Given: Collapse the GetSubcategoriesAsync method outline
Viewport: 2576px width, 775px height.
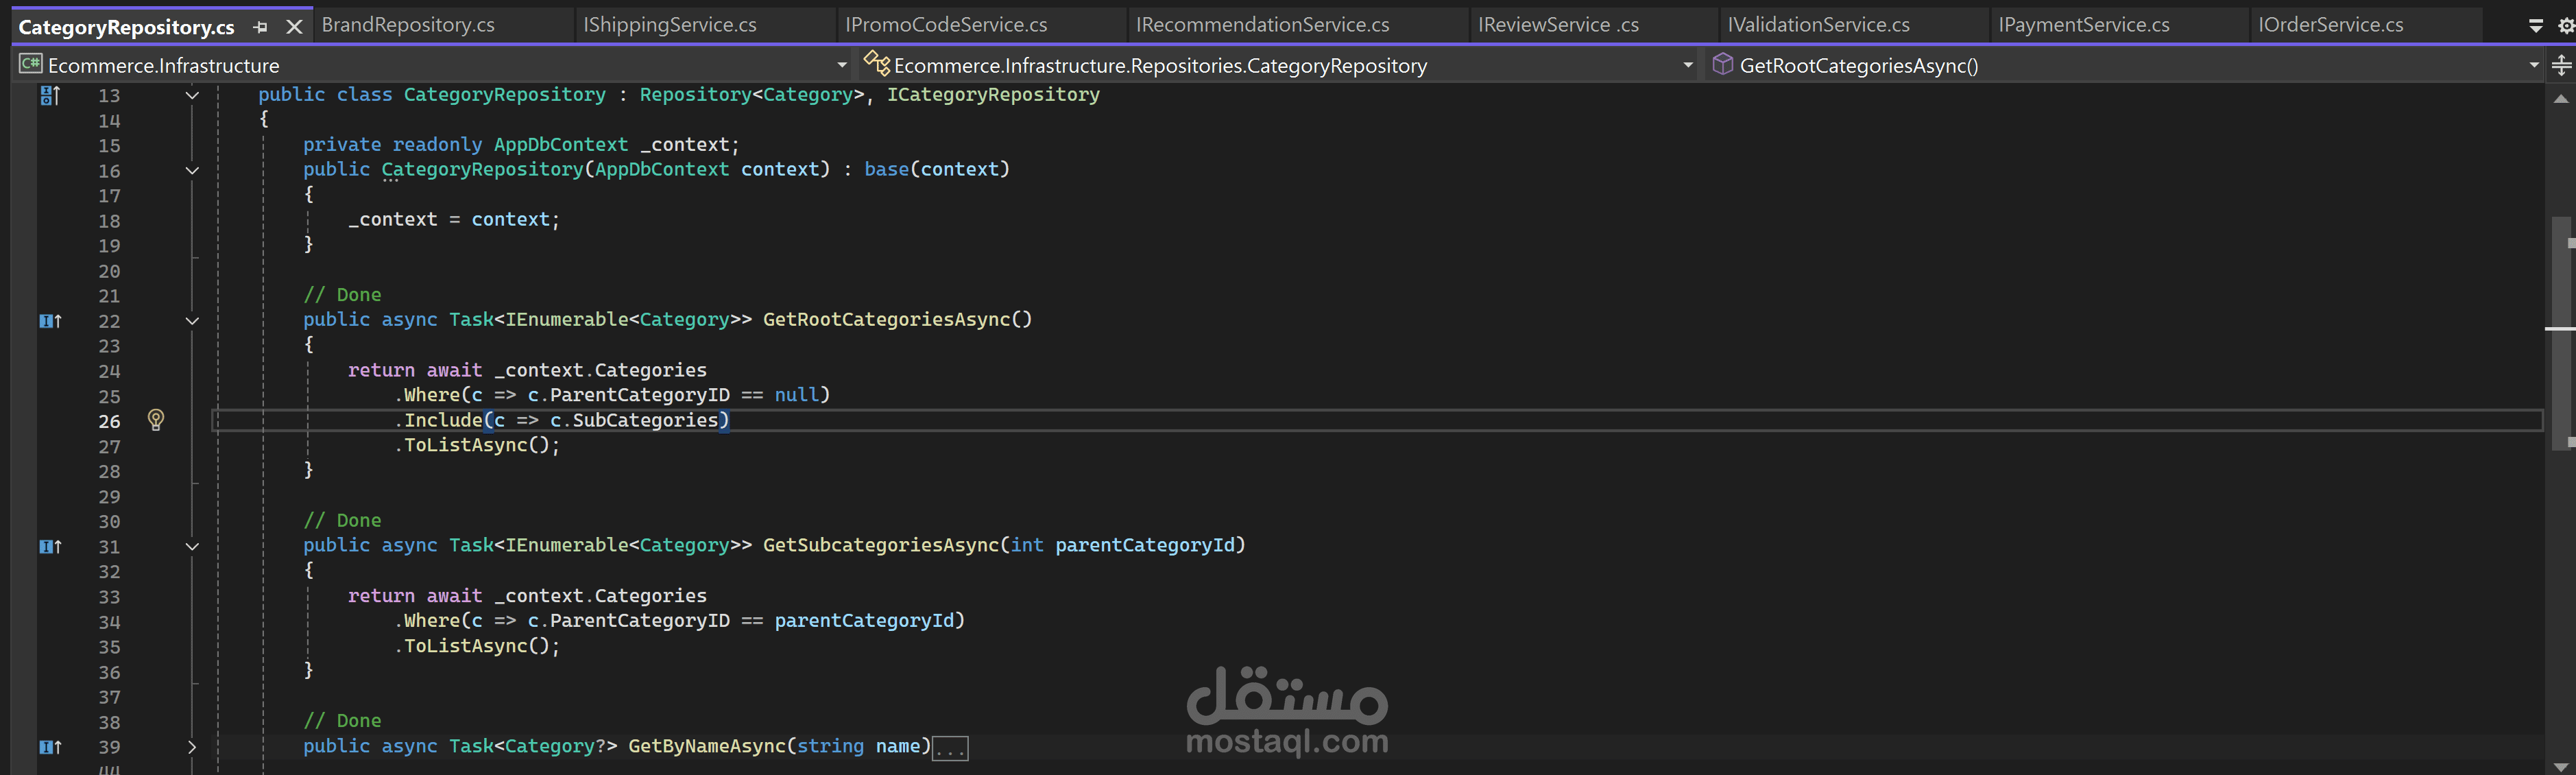Looking at the screenshot, I should (x=192, y=547).
